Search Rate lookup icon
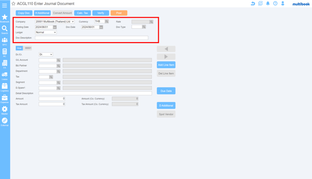Screen dimensions: 312x179 tap(151, 22)
